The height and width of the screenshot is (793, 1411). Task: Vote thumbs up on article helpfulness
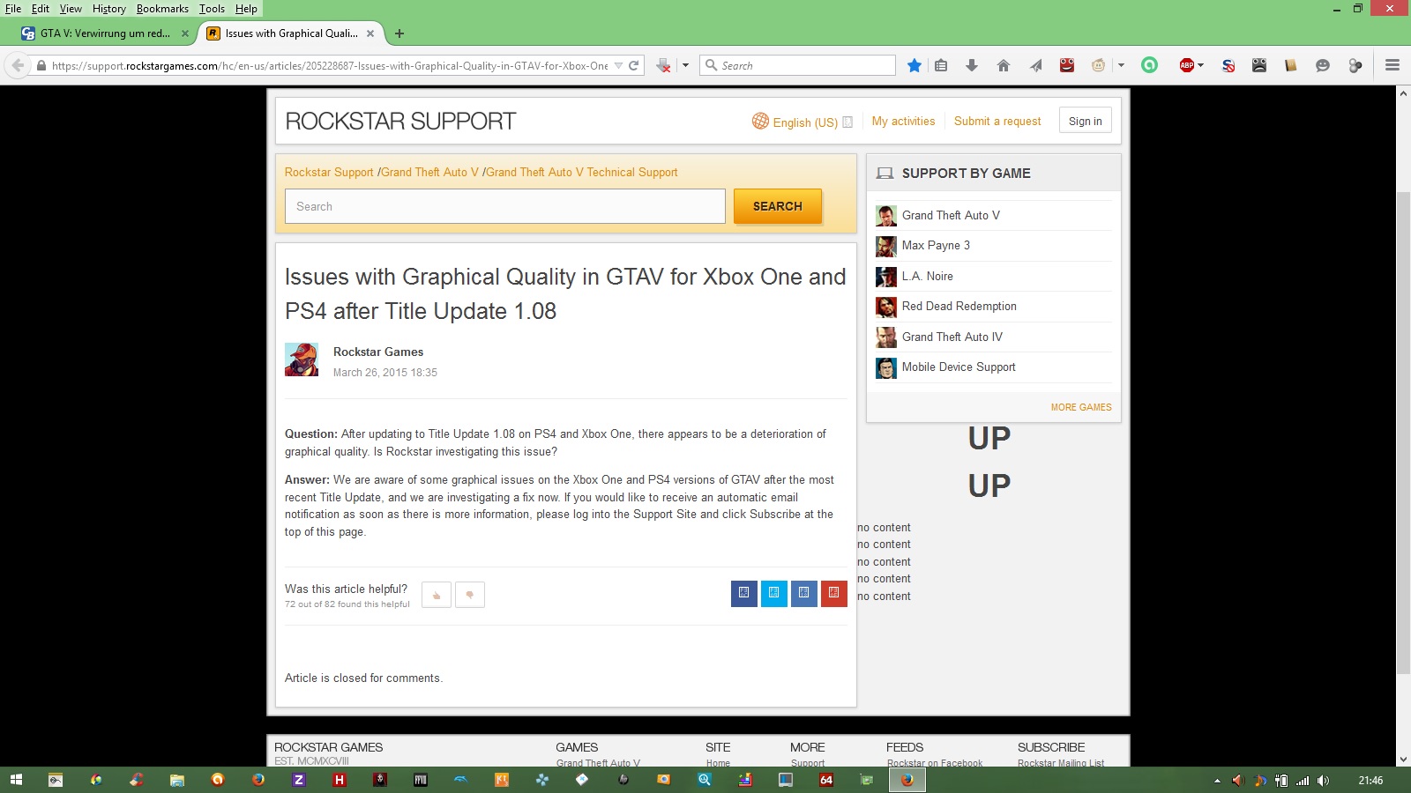tap(437, 595)
